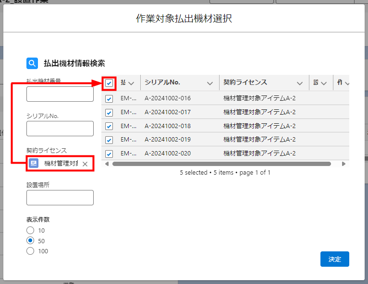
Task: Select 10 for 表示件数
Action: coord(31,230)
